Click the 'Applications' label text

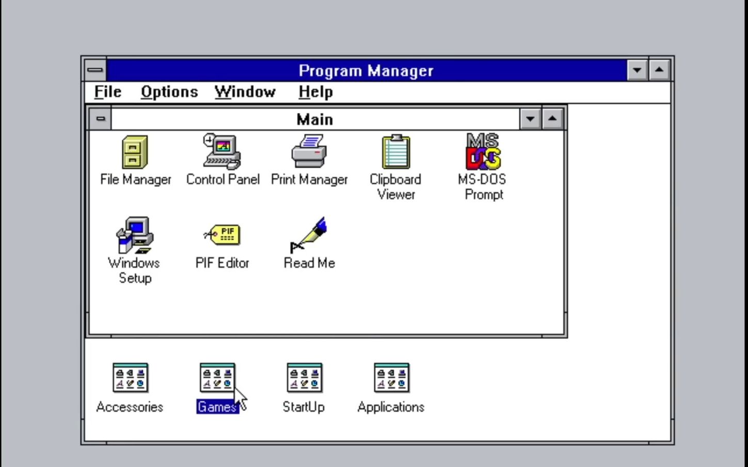[391, 407]
